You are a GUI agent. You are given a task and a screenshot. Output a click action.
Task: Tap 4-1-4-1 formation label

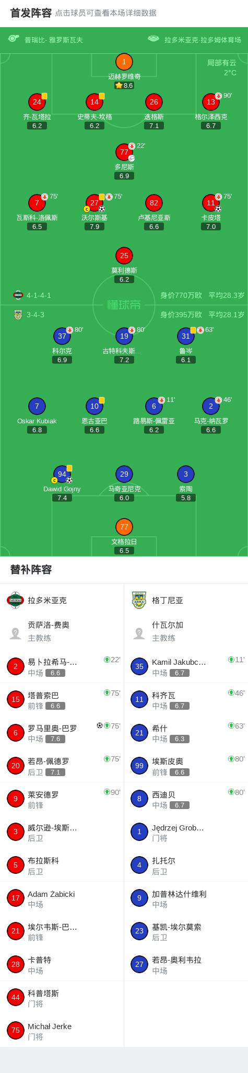tap(39, 295)
